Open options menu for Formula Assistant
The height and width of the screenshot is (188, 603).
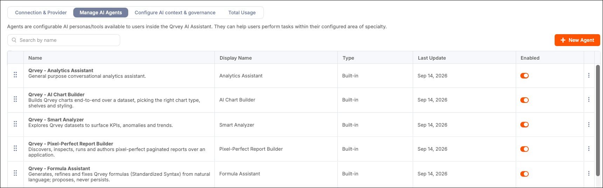pyautogui.click(x=589, y=173)
